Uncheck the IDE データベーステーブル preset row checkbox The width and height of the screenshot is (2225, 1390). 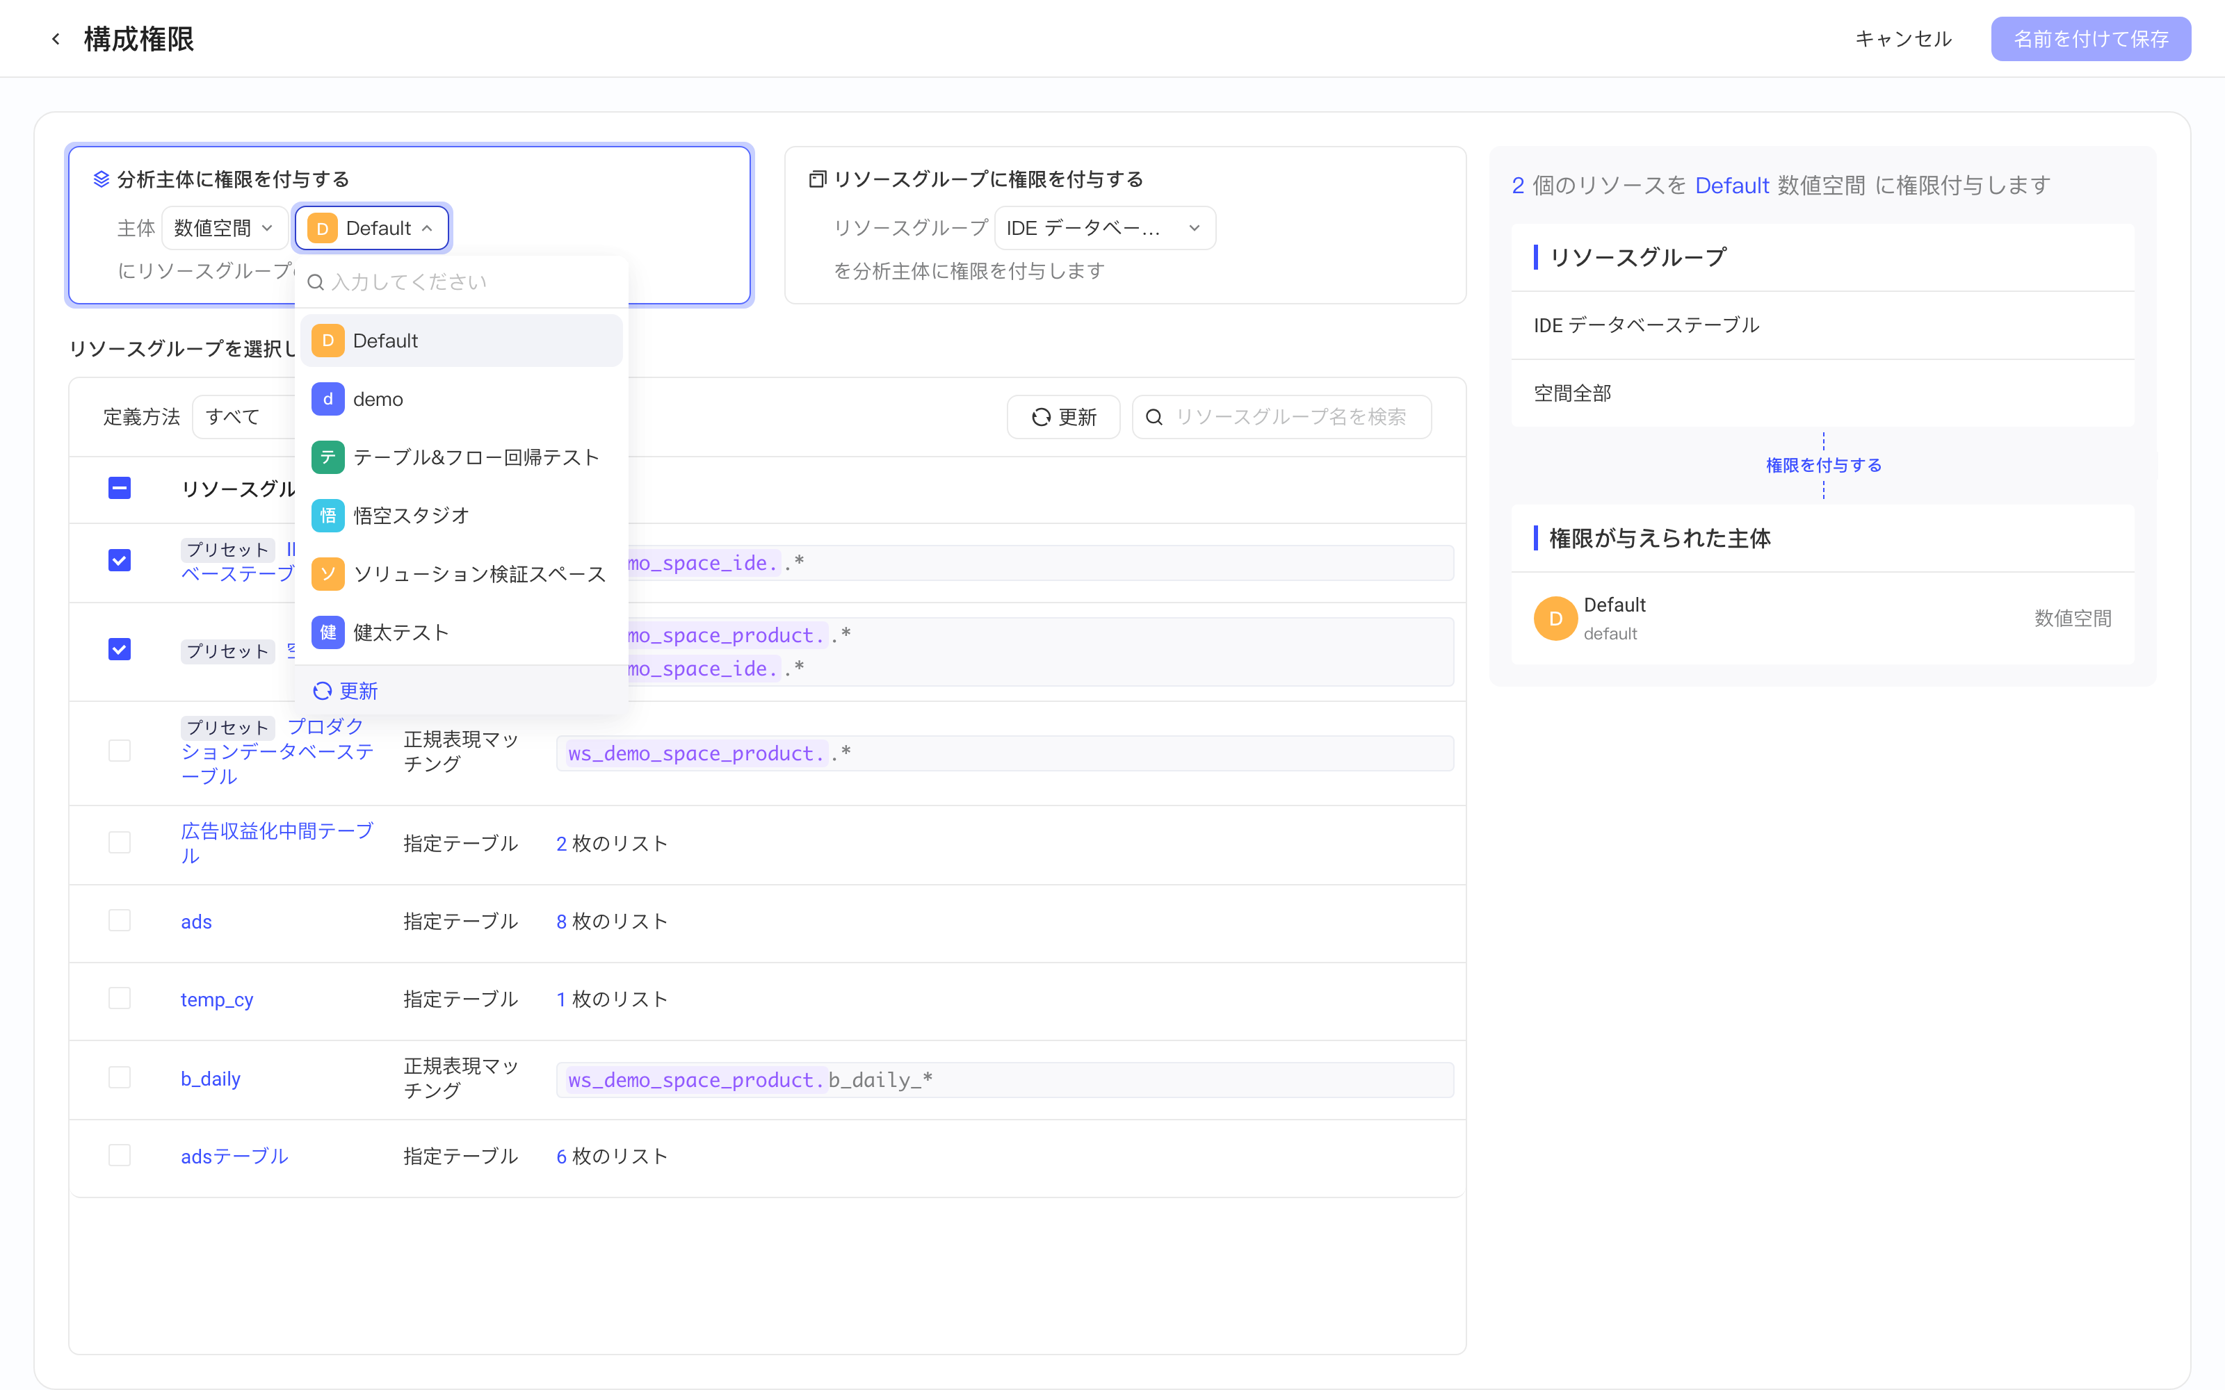[120, 561]
